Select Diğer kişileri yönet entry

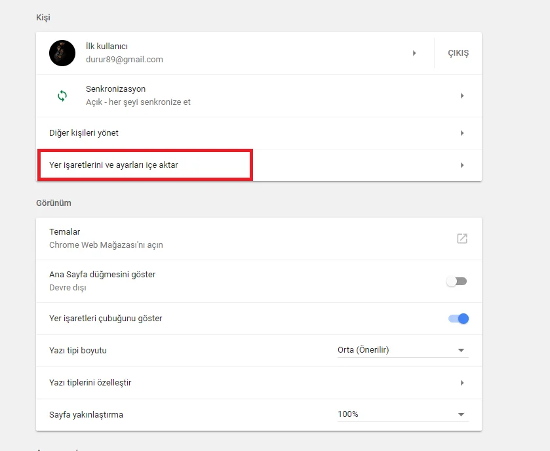click(x=84, y=133)
